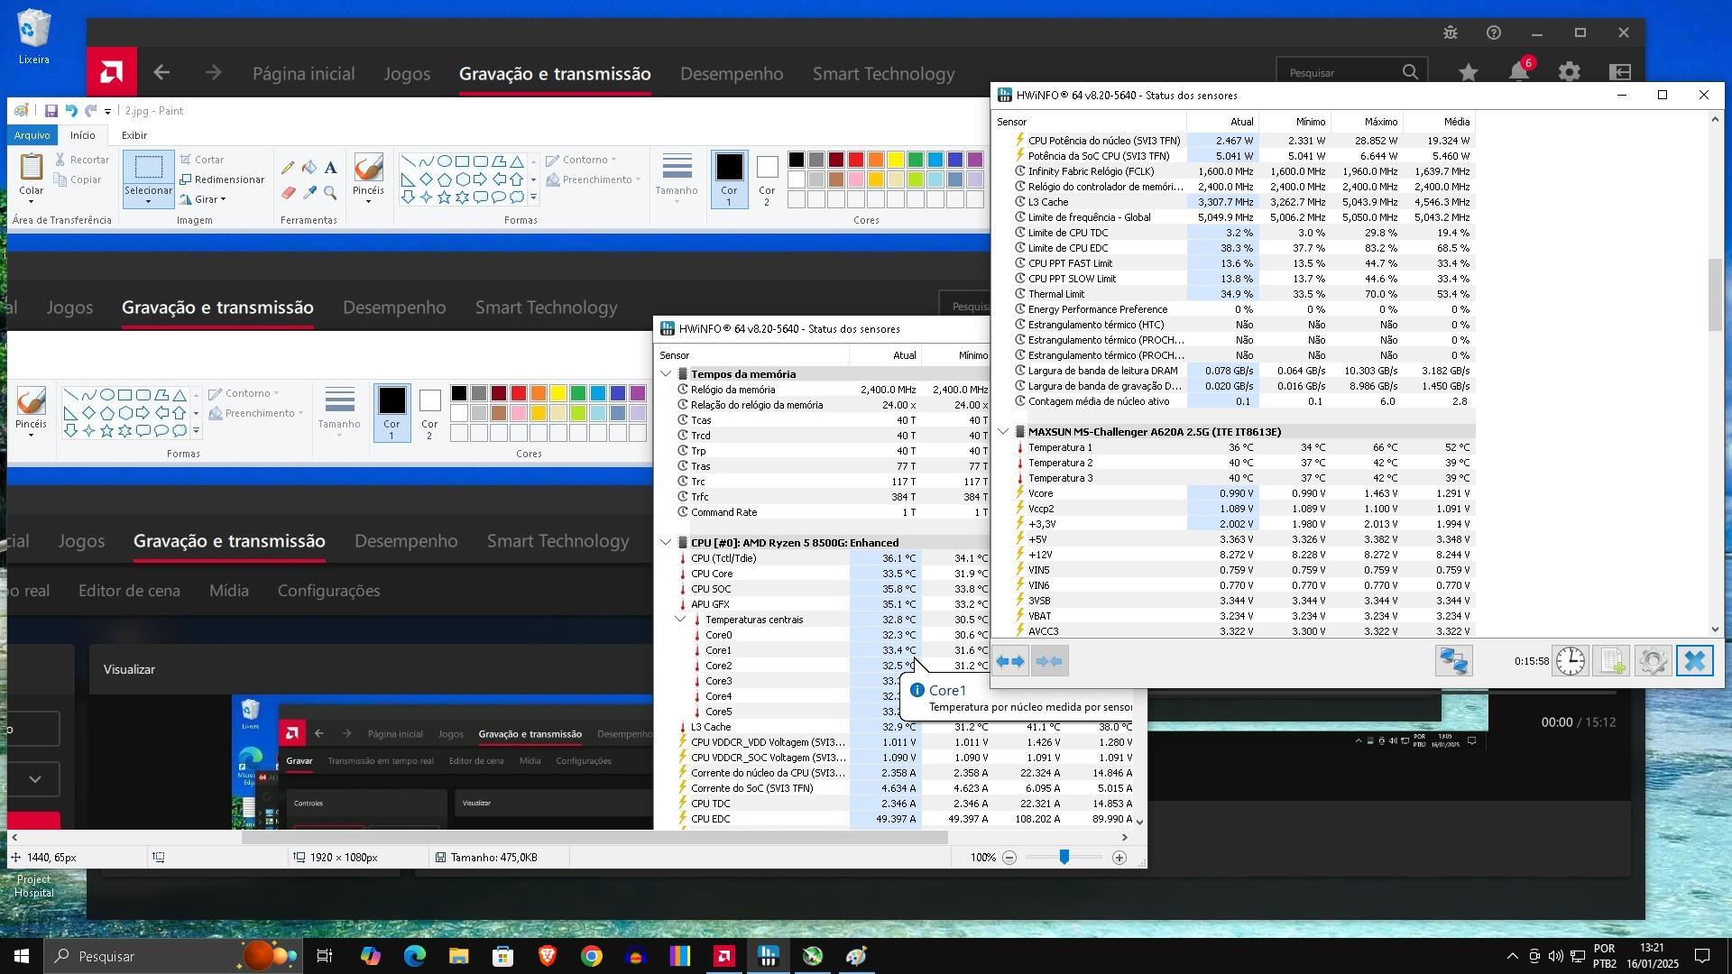Select Cor 2 in the top Paint ribbon

(767, 179)
